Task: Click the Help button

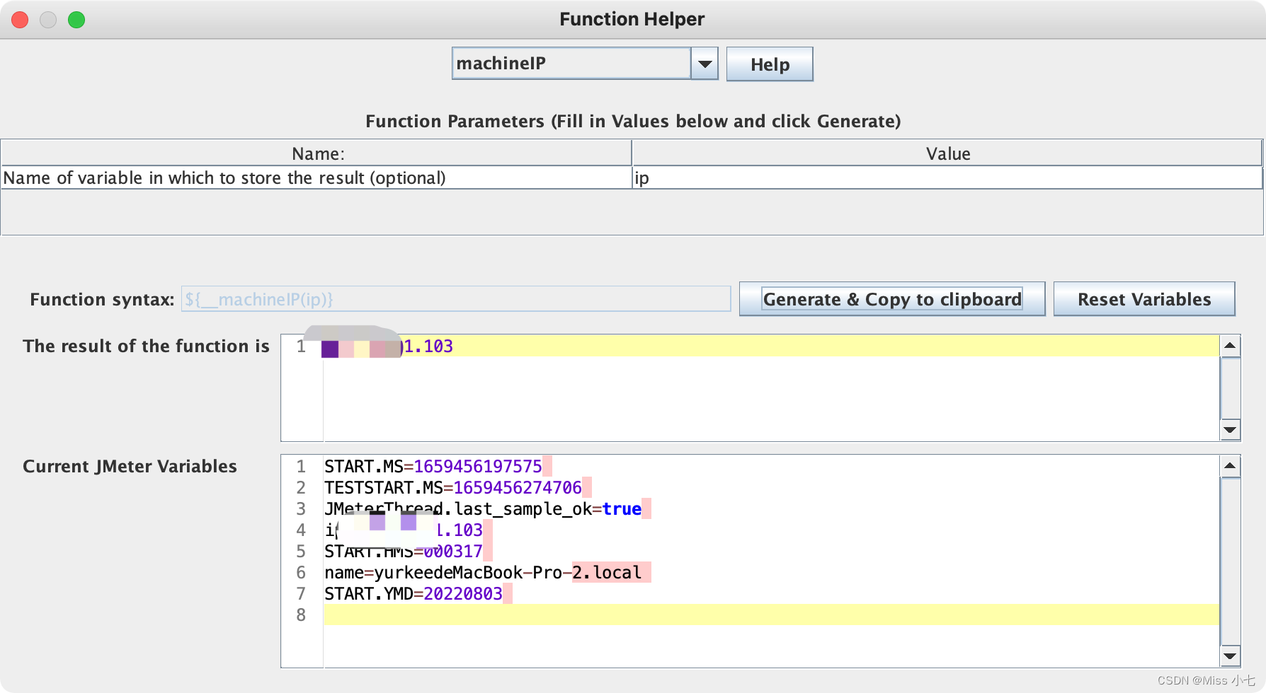Action: point(770,64)
